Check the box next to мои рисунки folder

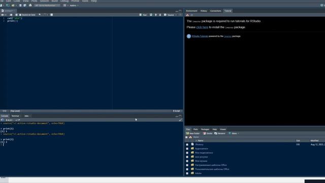click(187, 157)
